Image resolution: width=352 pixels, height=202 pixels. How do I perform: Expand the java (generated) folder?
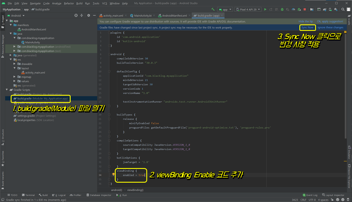coord(11,55)
